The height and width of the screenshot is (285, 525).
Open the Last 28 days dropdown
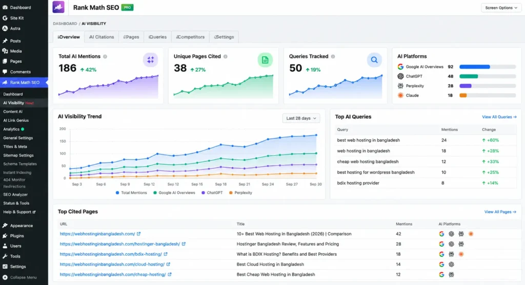pyautogui.click(x=301, y=118)
